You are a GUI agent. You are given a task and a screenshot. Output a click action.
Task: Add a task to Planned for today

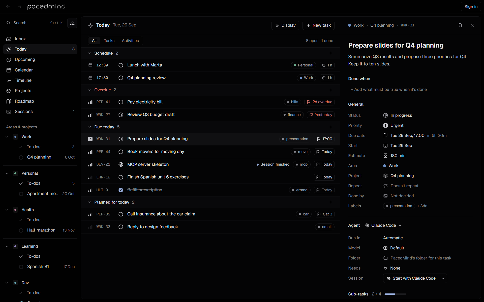pyautogui.click(x=331, y=202)
